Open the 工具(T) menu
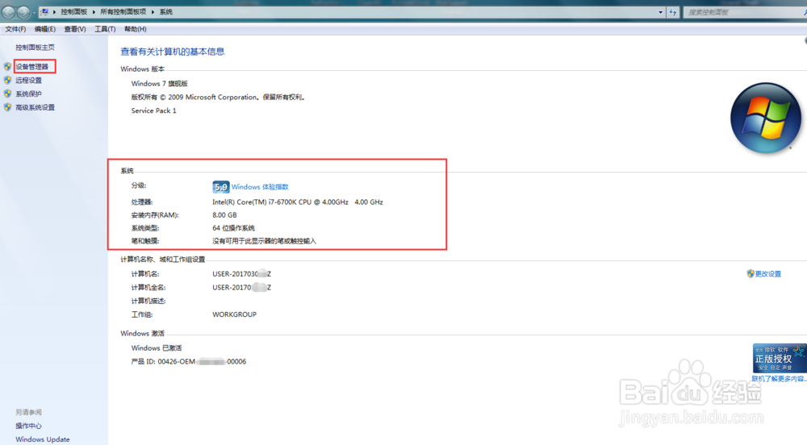This screenshot has height=445, width=807. coord(105,29)
